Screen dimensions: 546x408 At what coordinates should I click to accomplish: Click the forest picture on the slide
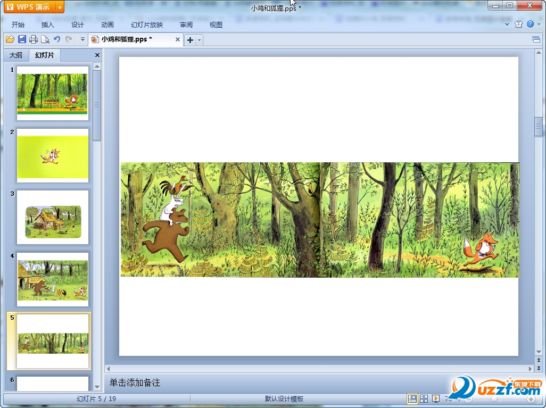[320, 220]
